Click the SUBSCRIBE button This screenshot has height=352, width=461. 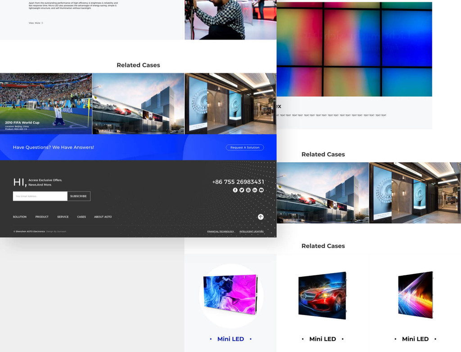coord(78,196)
